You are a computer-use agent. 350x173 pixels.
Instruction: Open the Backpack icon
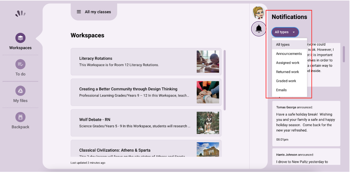click(20, 117)
